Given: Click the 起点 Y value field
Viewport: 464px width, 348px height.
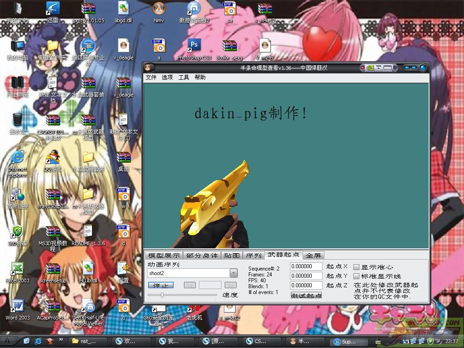Looking at the screenshot, I should click(x=306, y=276).
